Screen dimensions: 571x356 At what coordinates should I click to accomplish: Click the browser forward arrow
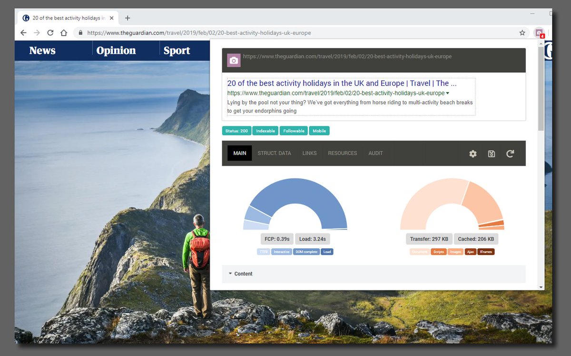(x=37, y=33)
